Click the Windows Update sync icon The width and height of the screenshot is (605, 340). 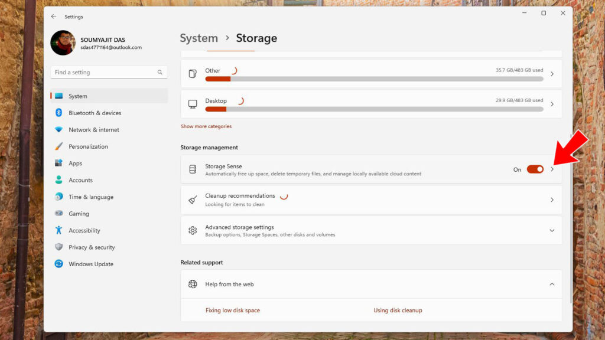click(58, 264)
